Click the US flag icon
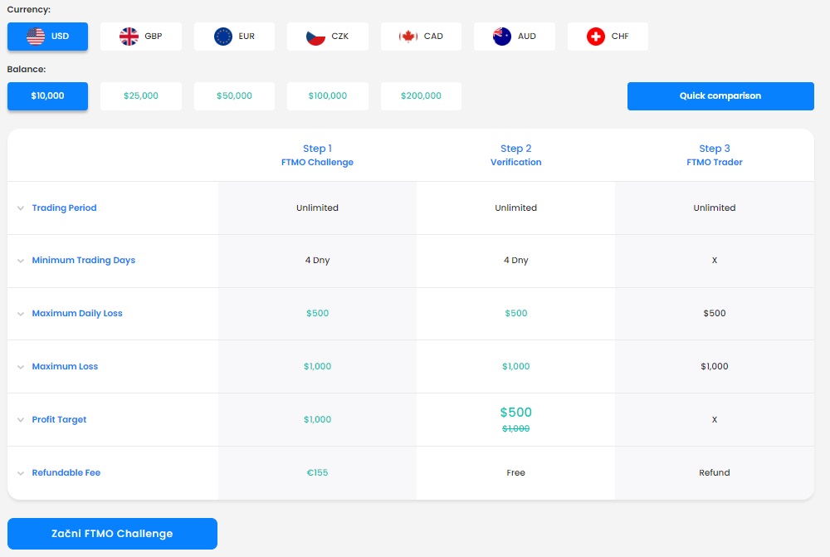Viewport: 830px width, 557px height. pyautogui.click(x=36, y=36)
